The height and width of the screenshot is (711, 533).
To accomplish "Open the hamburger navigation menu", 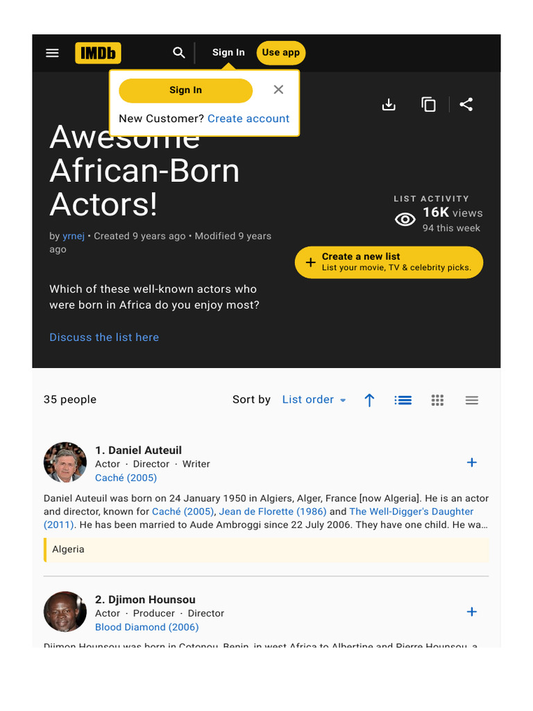I will point(52,53).
